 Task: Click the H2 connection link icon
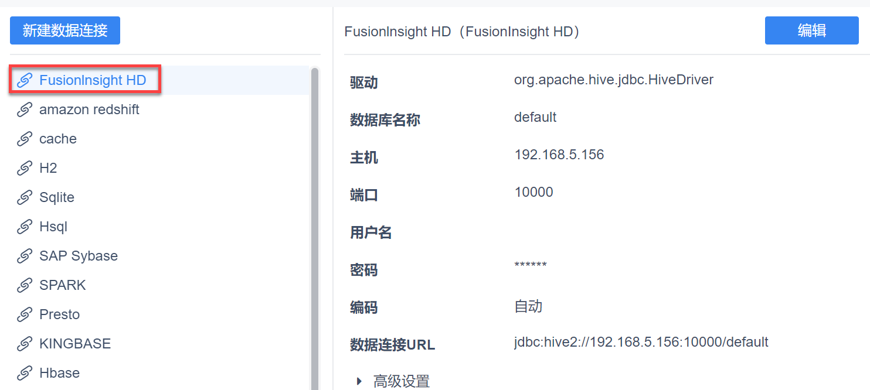(x=24, y=168)
